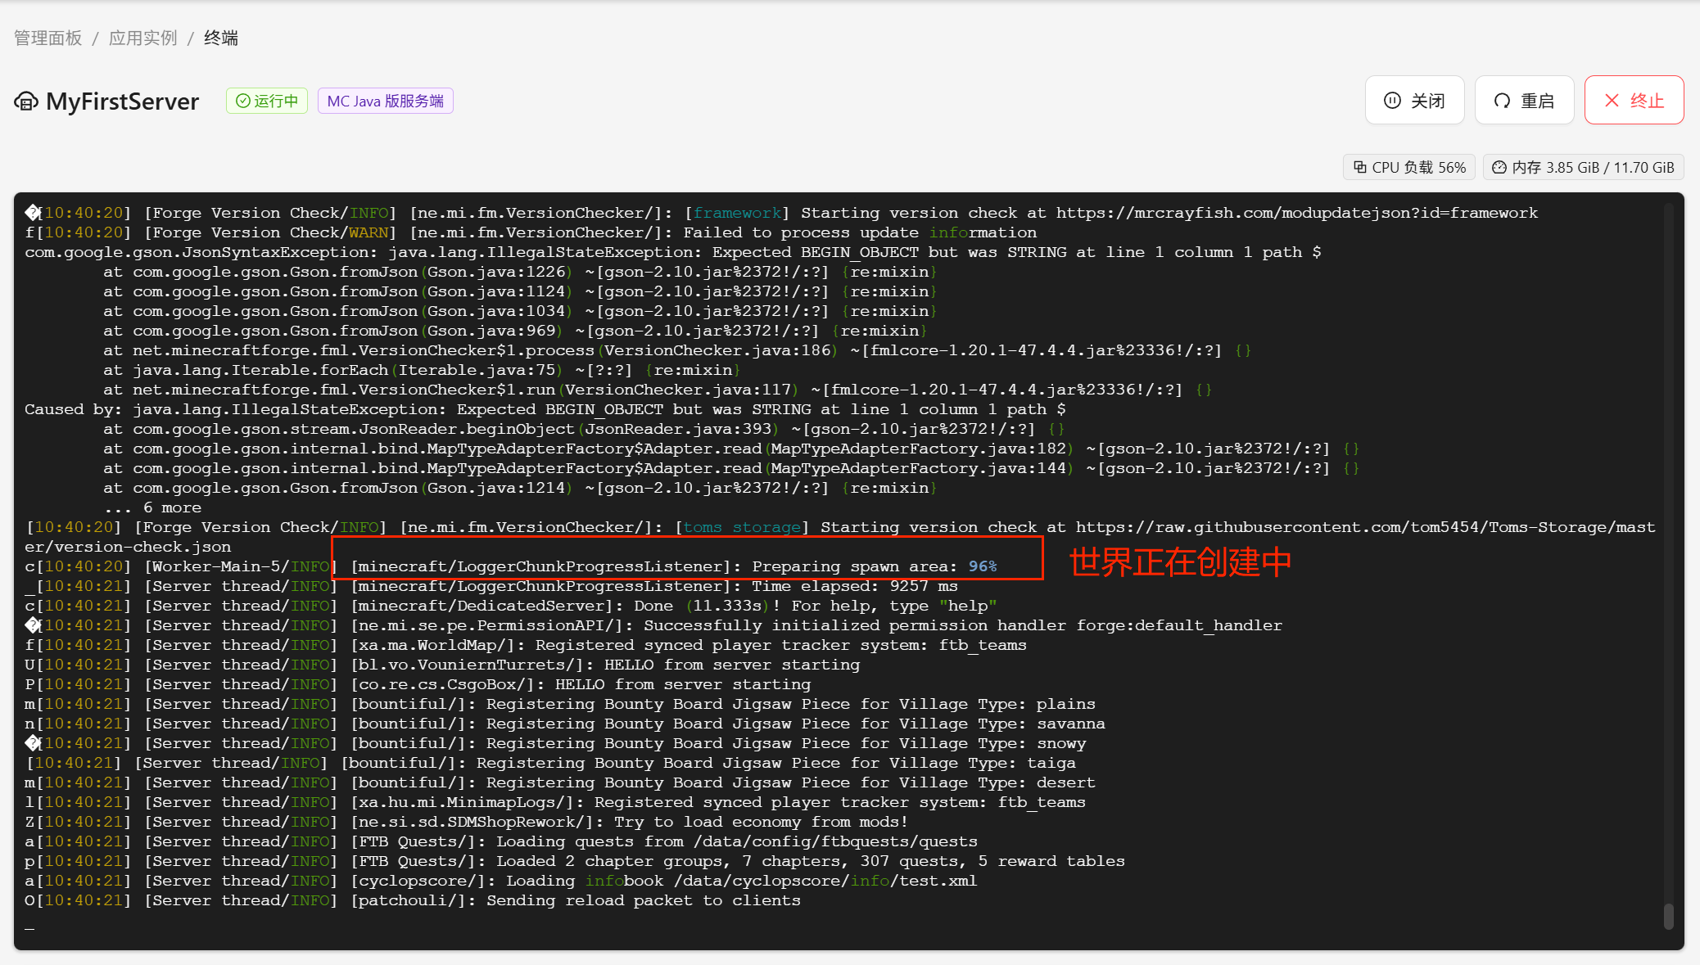1700x965 pixels.
Task: Click the terminal cursor input line
Action: tap(29, 927)
